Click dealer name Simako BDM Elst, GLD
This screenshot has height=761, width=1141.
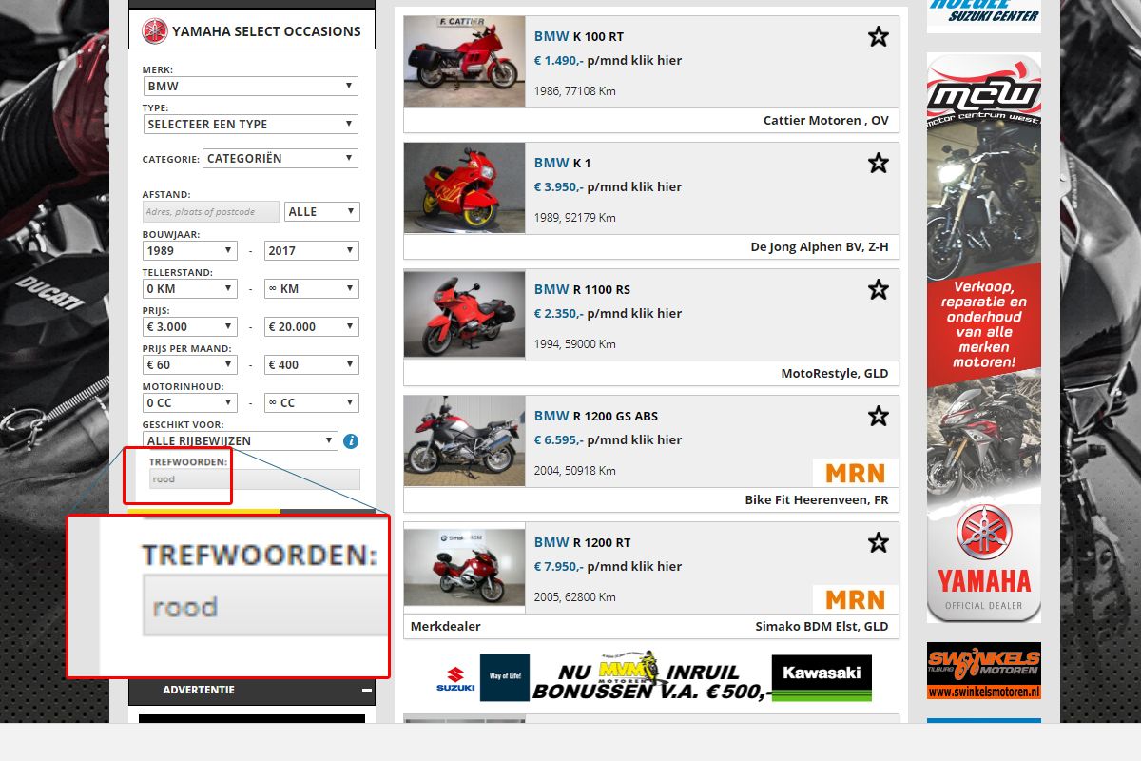pos(822,627)
